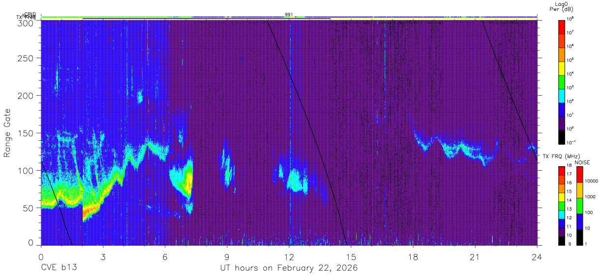Click the y-axis tick label '200'
This screenshot has height=278, width=604.
tap(26, 96)
